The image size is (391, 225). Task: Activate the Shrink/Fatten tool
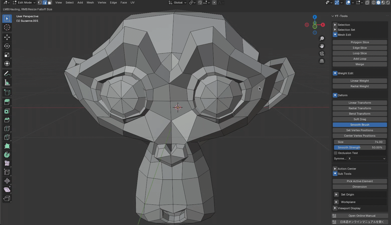coord(7,181)
